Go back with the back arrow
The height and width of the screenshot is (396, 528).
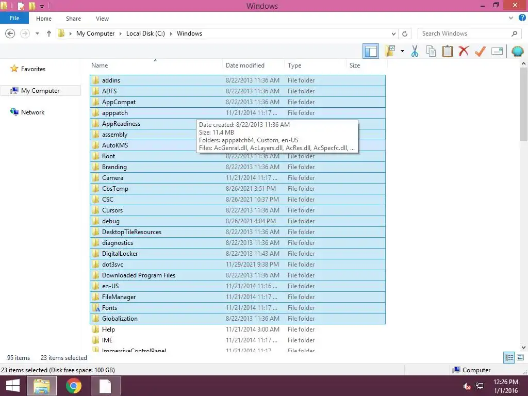coord(10,34)
